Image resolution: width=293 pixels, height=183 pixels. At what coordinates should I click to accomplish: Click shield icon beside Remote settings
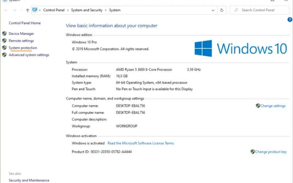click(4, 41)
